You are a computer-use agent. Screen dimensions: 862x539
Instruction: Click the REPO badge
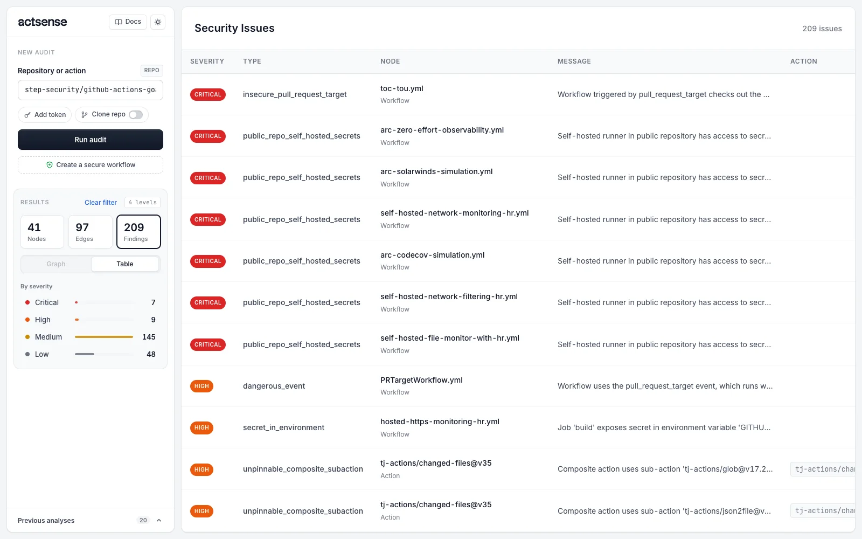(152, 71)
